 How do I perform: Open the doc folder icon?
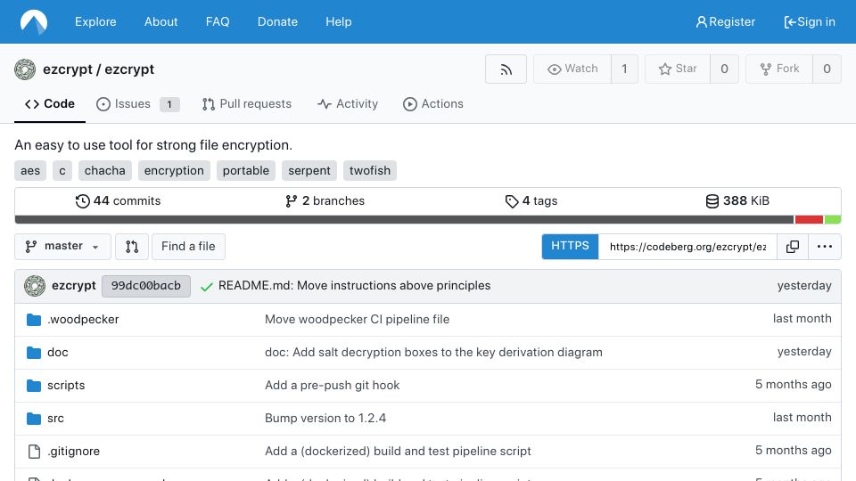[x=34, y=353]
